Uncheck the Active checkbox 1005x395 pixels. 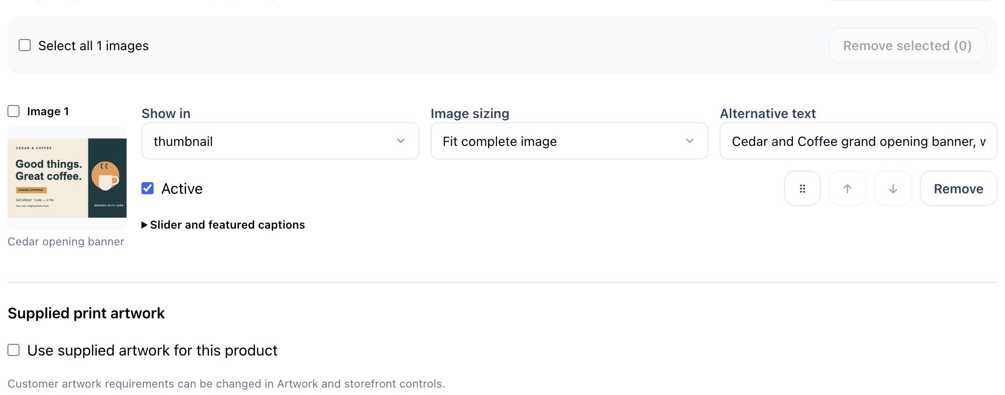pos(147,188)
